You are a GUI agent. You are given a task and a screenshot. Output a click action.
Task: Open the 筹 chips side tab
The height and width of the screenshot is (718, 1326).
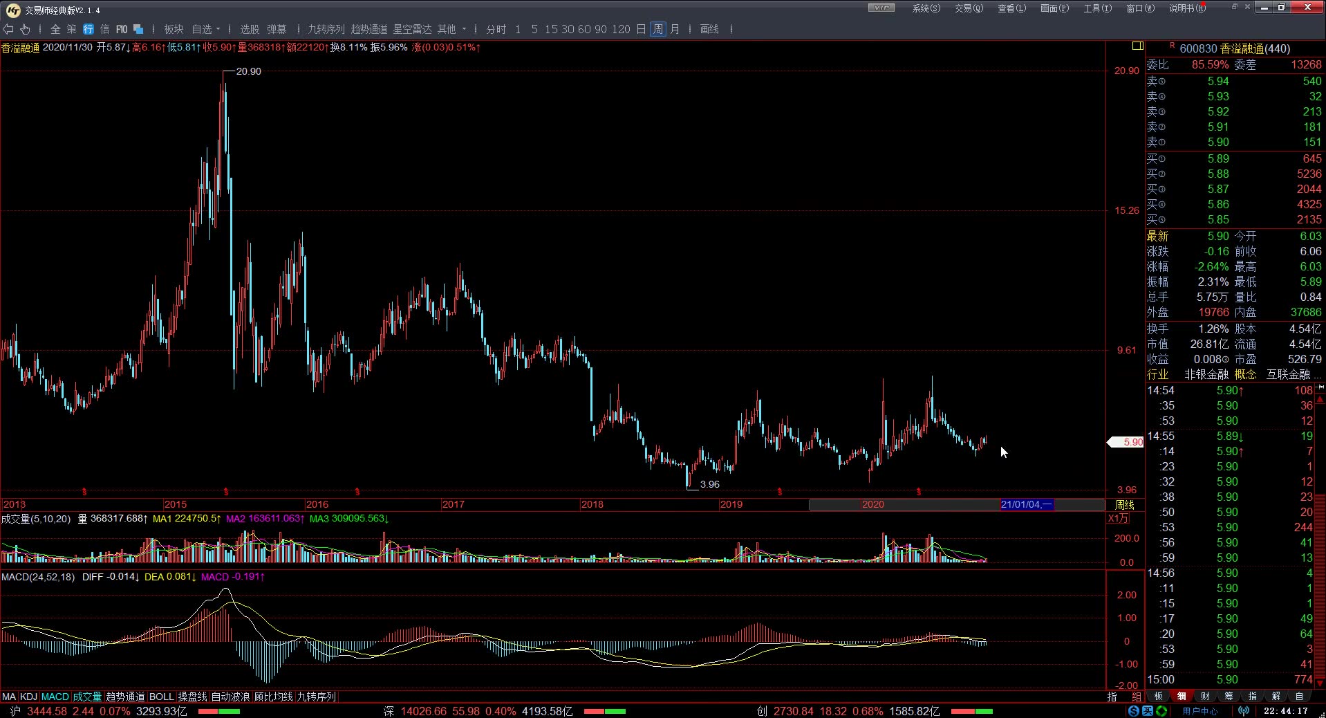(1229, 696)
